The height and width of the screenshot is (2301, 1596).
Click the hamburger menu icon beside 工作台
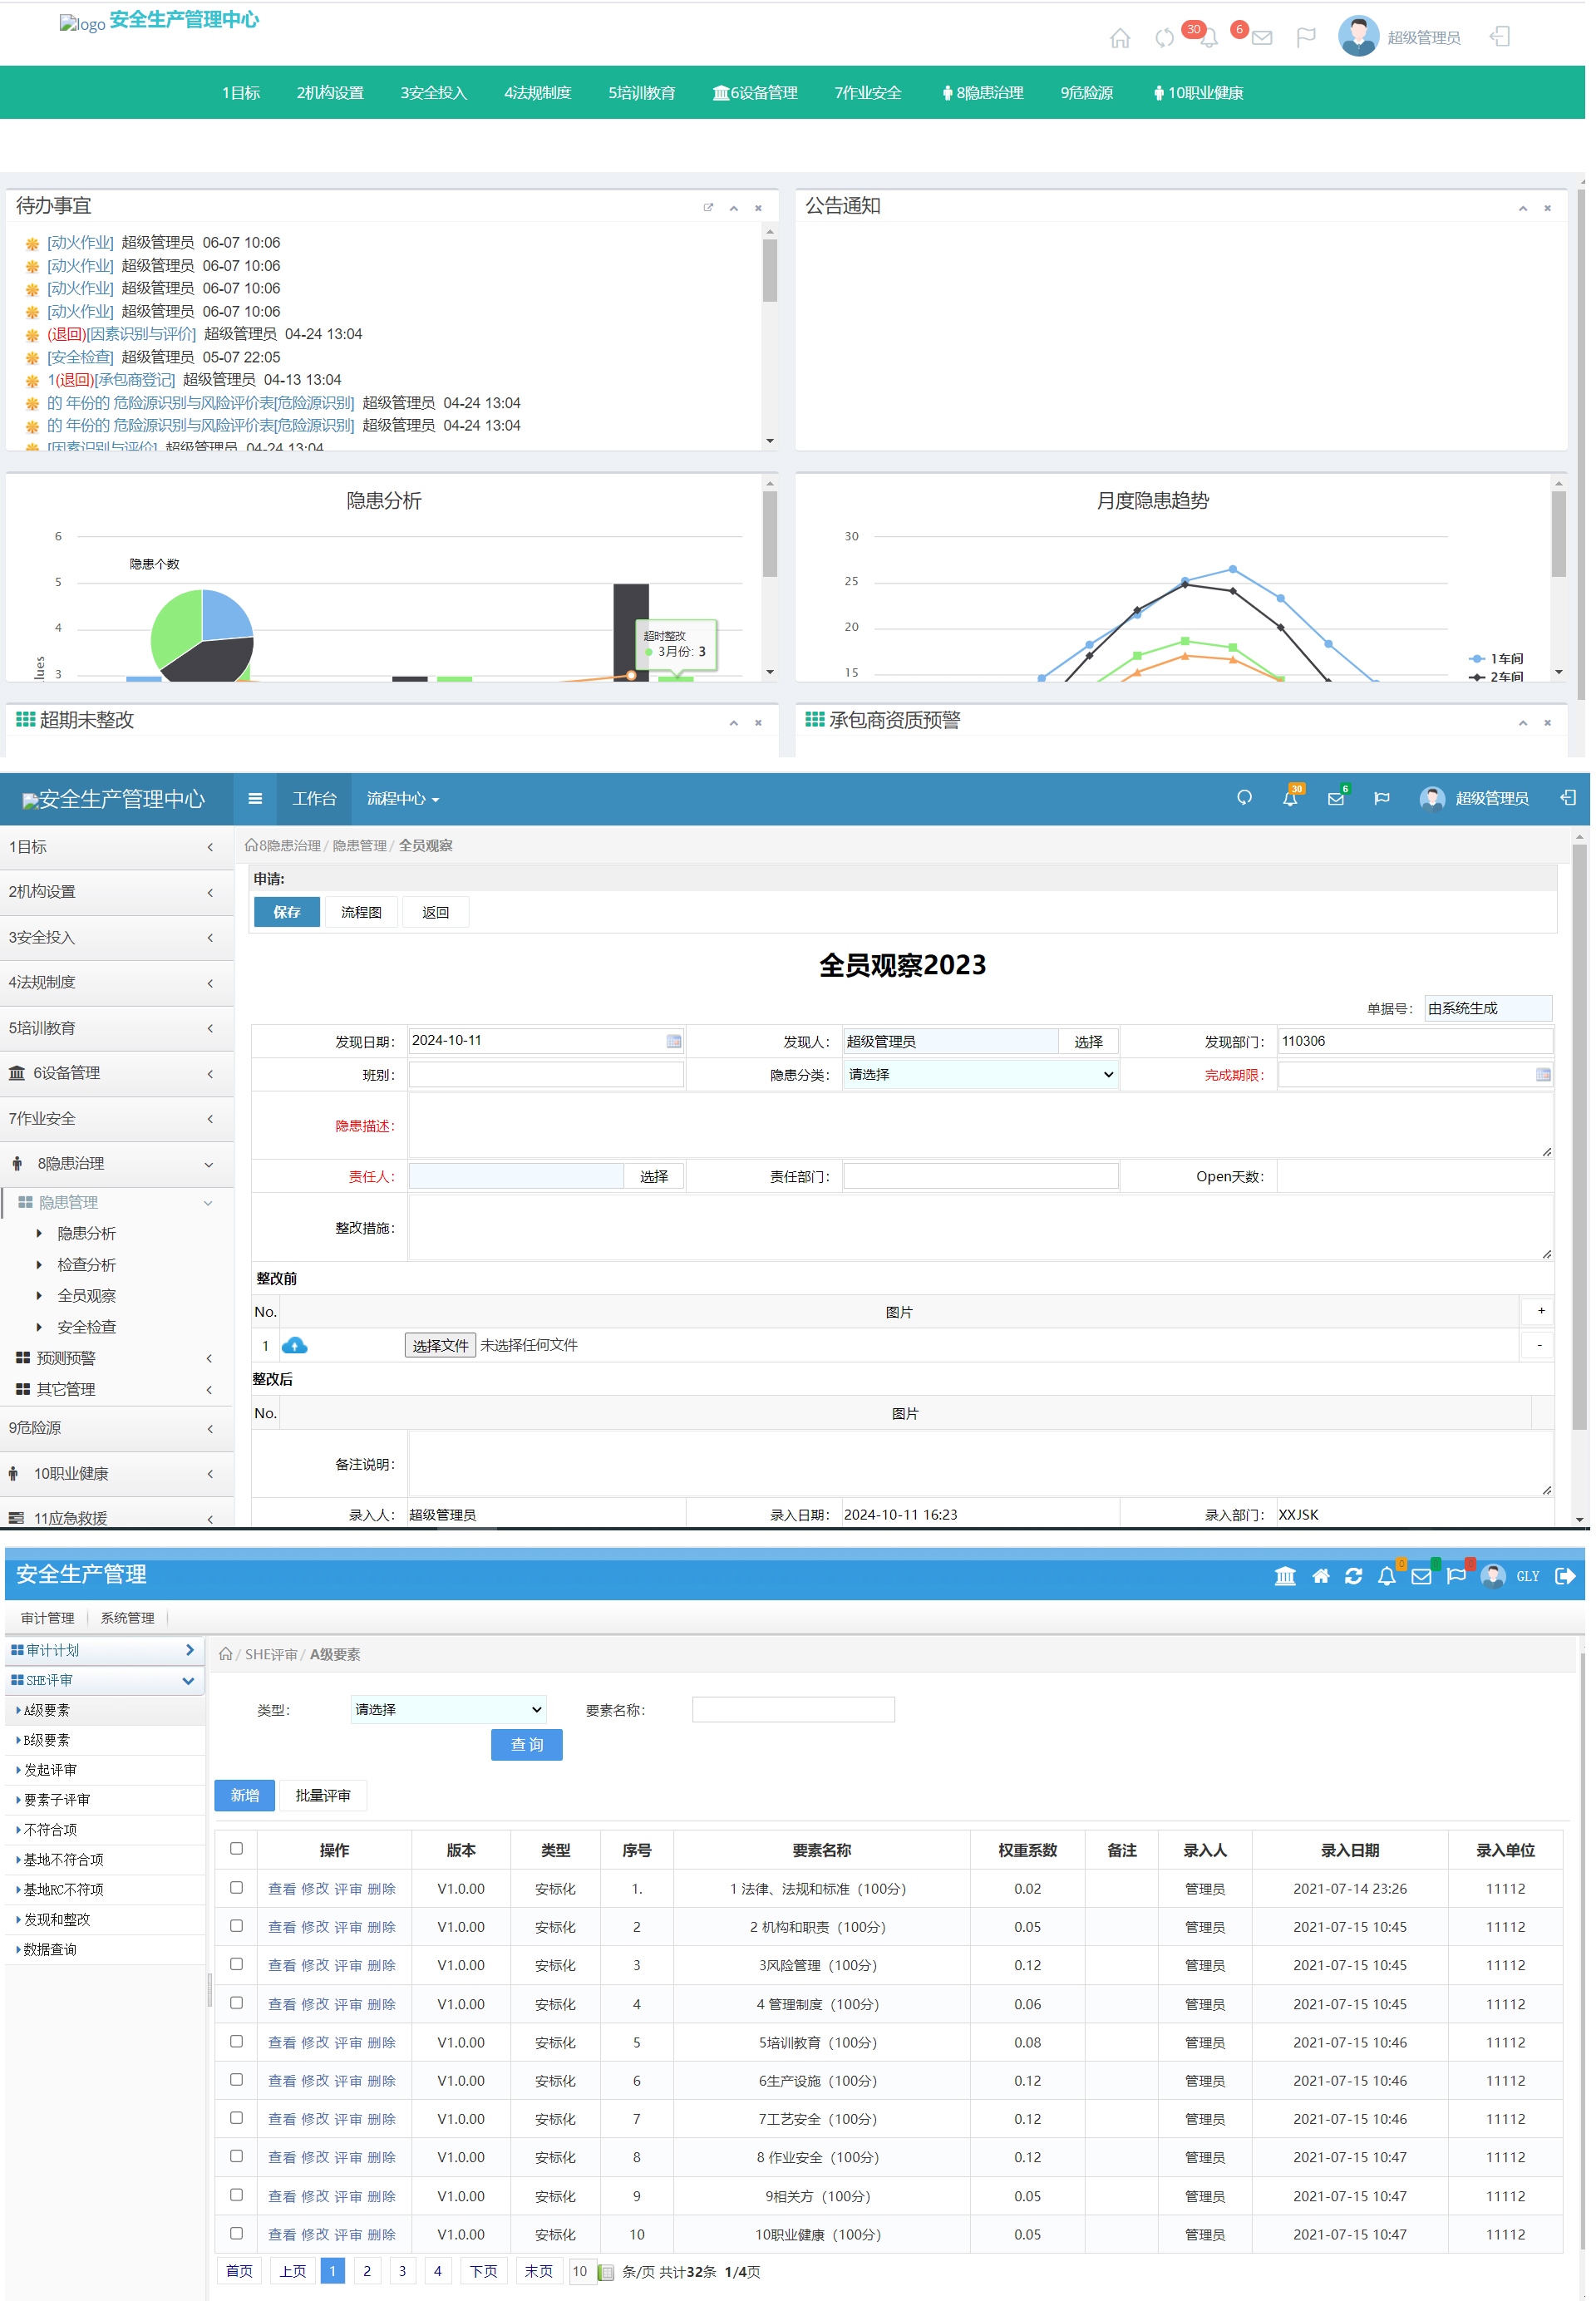click(x=255, y=798)
